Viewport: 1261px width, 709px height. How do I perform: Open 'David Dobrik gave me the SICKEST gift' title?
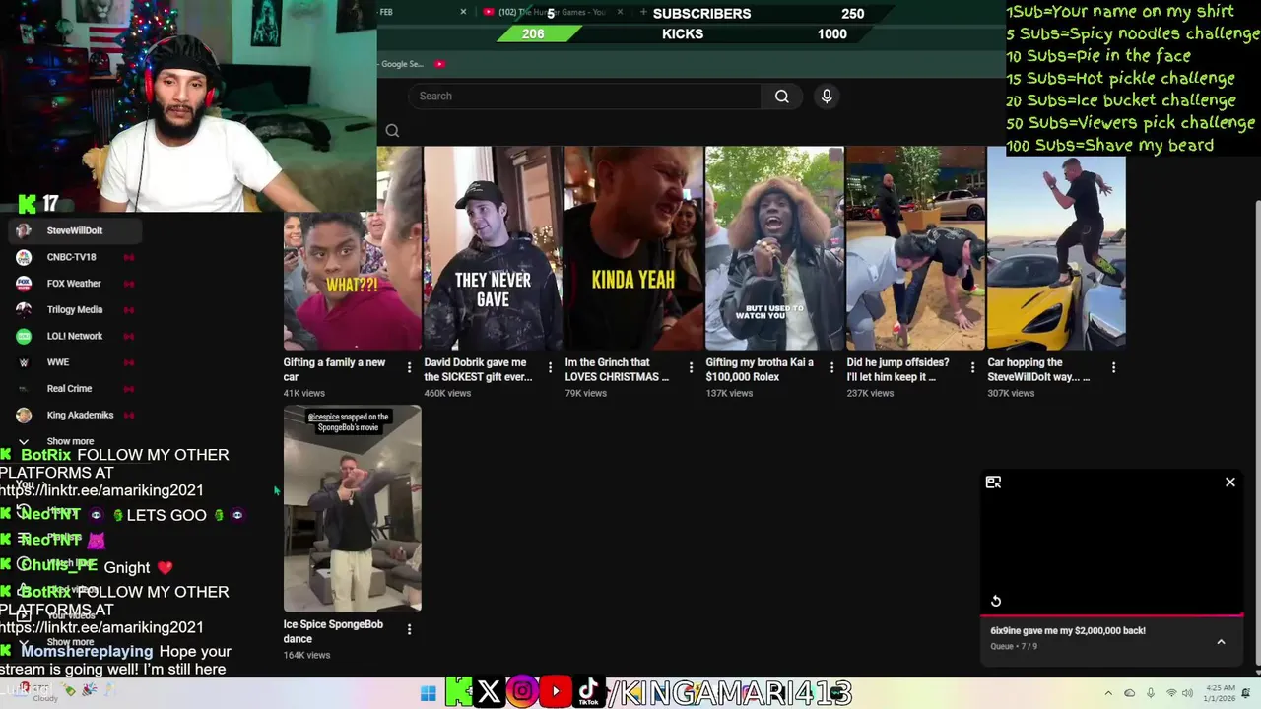click(x=478, y=369)
